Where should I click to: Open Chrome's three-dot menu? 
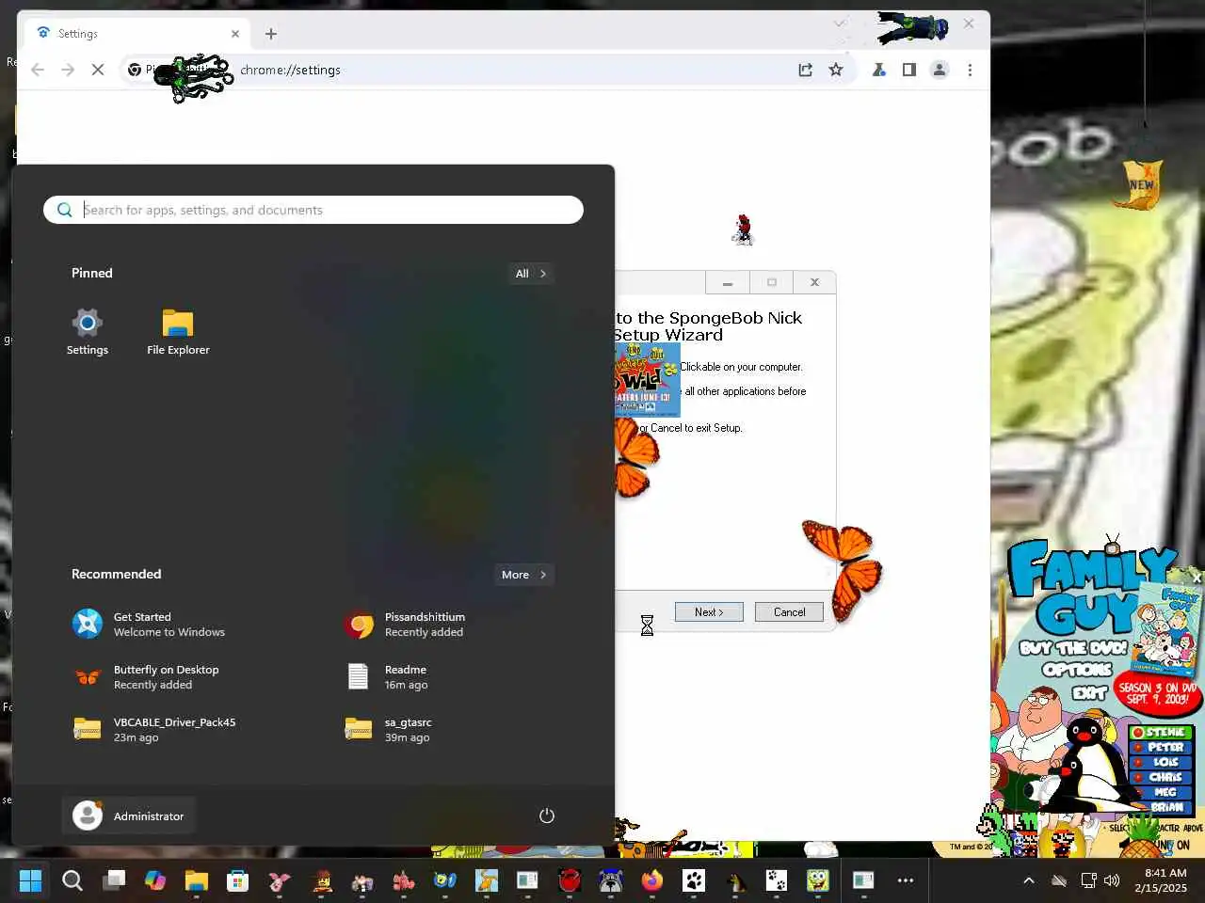point(970,70)
